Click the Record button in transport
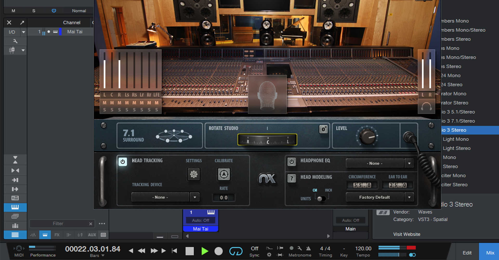This screenshot has height=260, width=499. point(219,251)
